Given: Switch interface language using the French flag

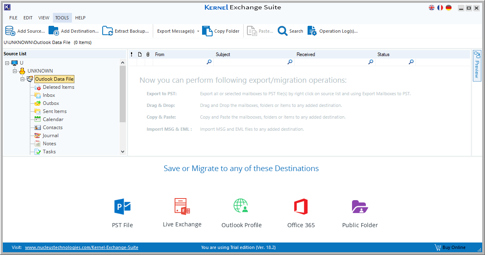Looking at the screenshot, I should (x=440, y=7).
